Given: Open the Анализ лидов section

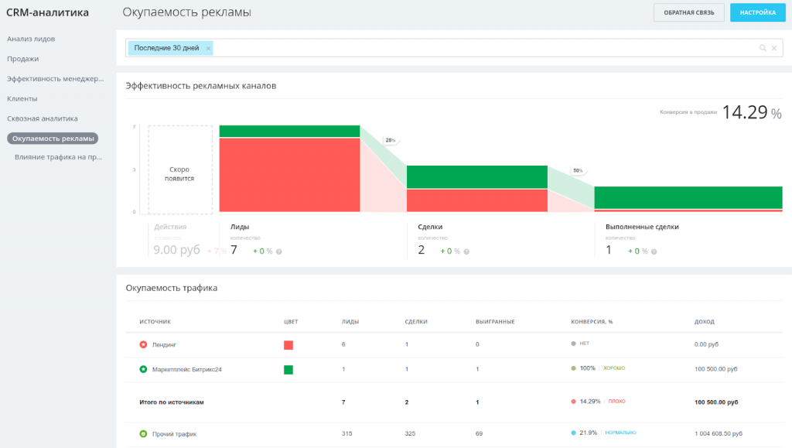Looking at the screenshot, I should (31, 39).
